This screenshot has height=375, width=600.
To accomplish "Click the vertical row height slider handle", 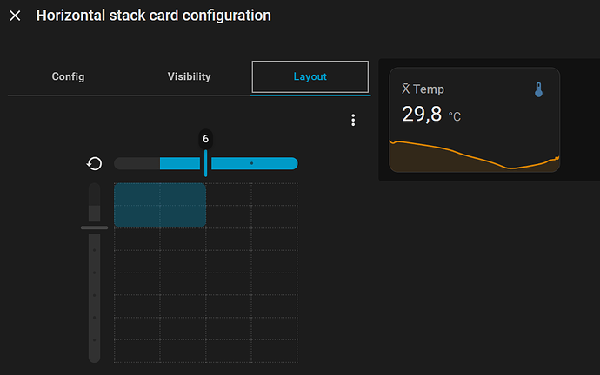I will [x=94, y=227].
